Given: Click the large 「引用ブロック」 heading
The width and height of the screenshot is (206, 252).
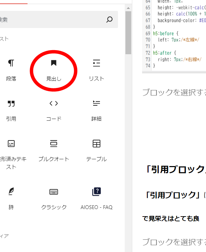Looking at the screenshot, I should click(x=174, y=169).
